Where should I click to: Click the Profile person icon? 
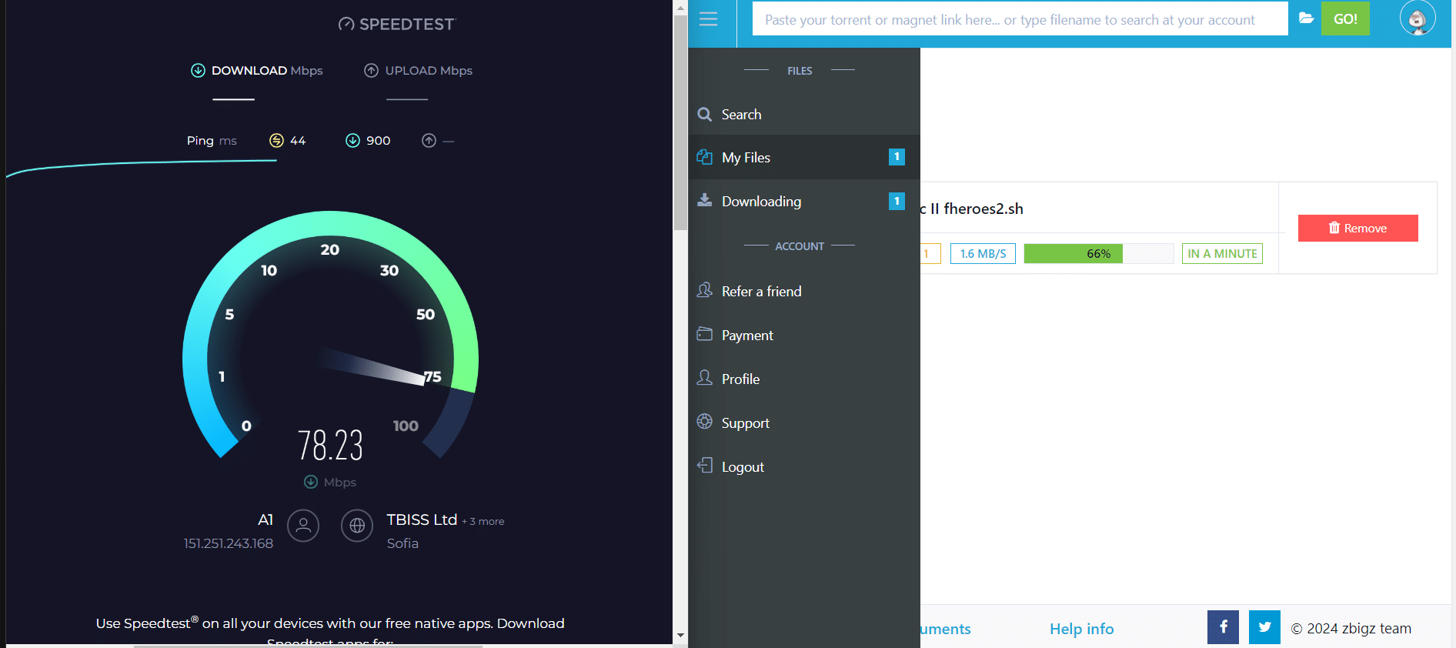tap(704, 378)
